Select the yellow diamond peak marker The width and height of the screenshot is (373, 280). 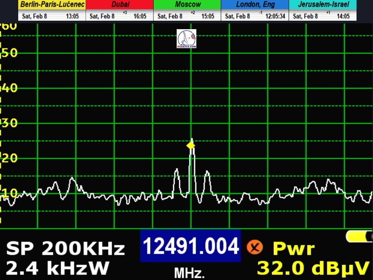[x=191, y=145]
